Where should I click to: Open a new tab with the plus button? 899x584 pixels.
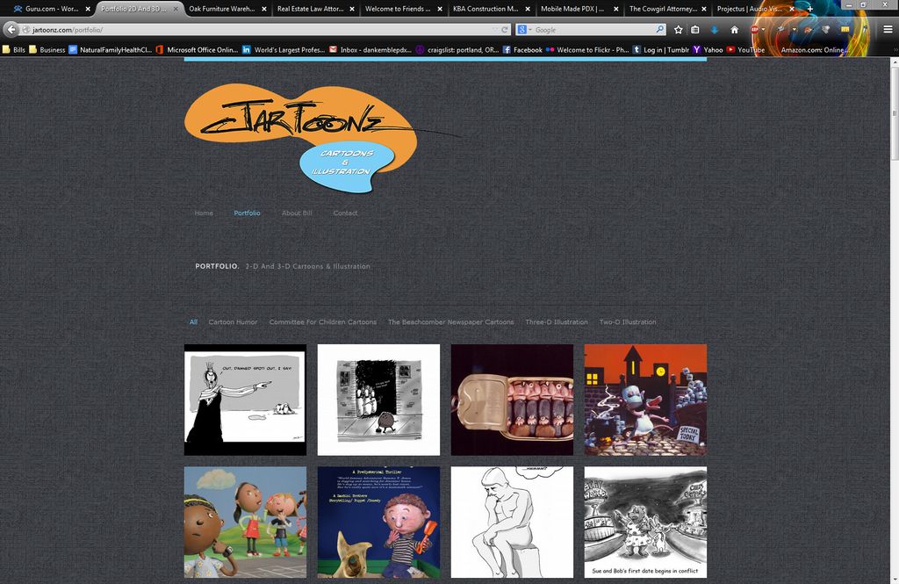809,9
